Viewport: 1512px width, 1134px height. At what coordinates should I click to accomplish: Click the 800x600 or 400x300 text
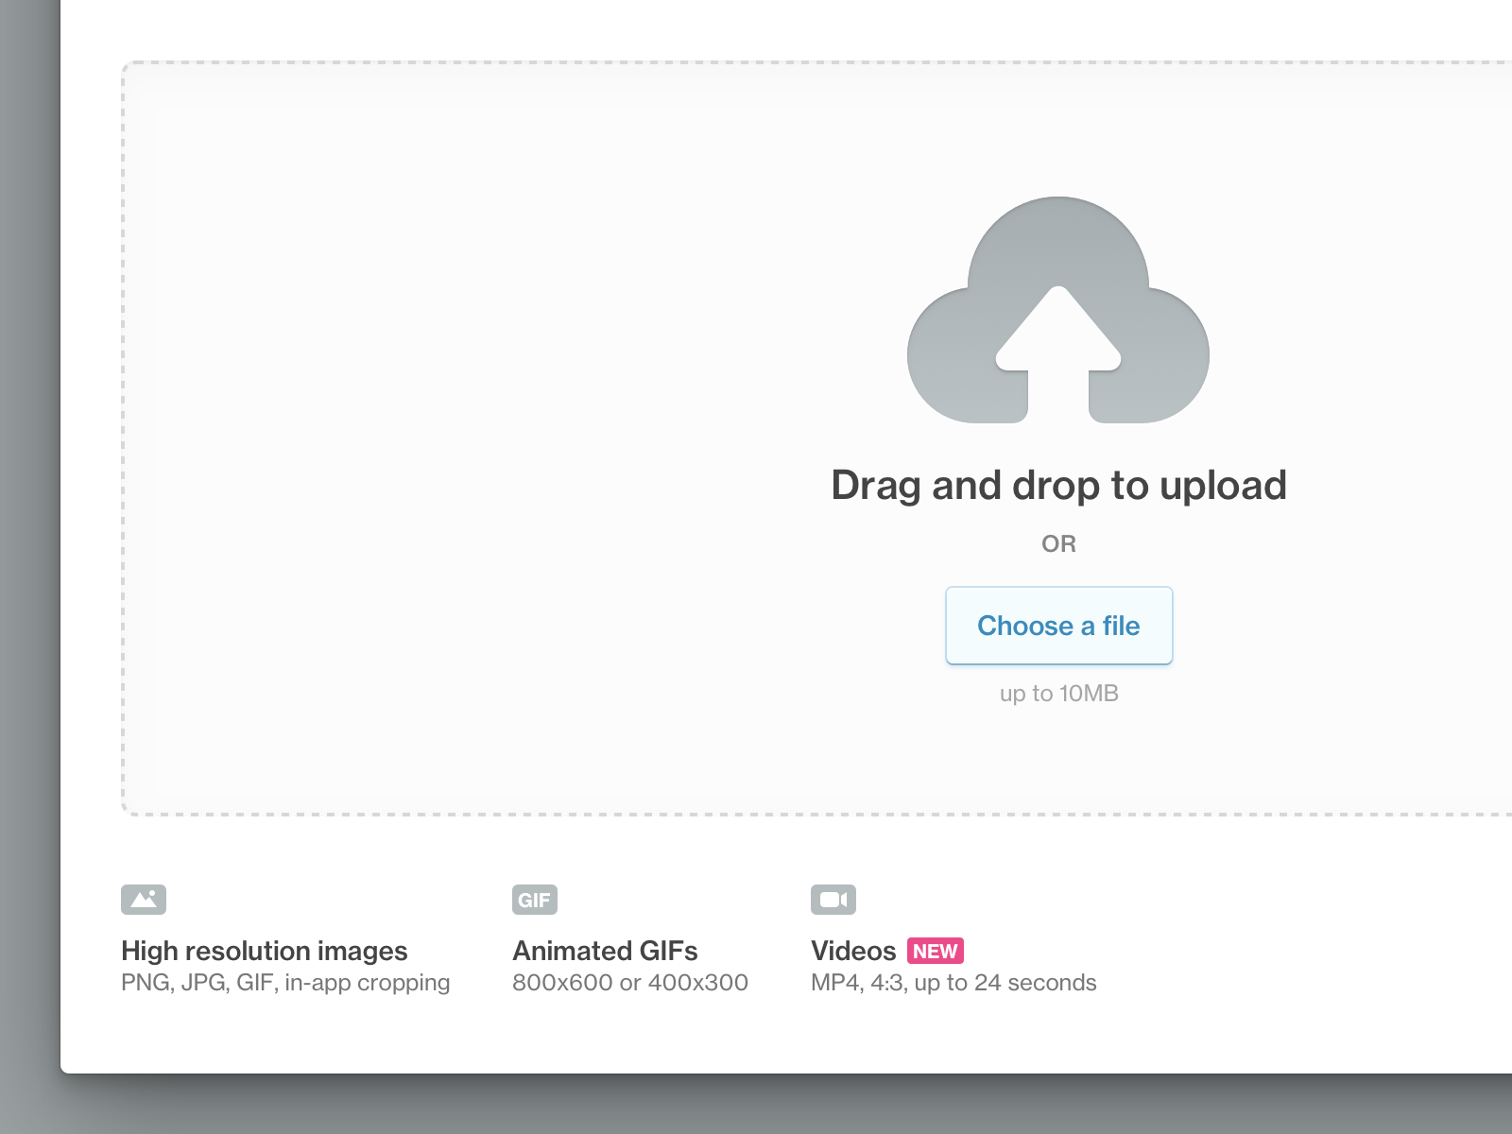tap(630, 983)
